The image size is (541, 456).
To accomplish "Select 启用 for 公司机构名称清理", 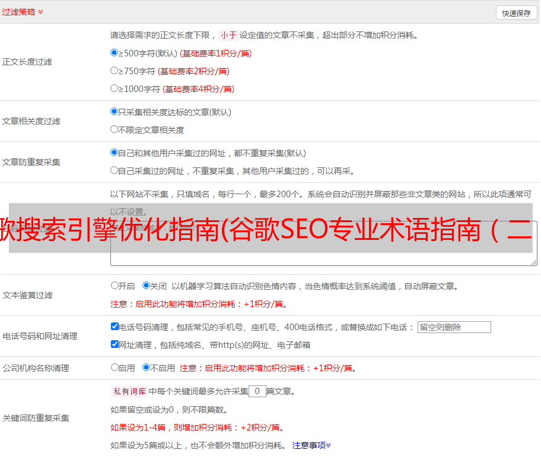I will (114, 368).
